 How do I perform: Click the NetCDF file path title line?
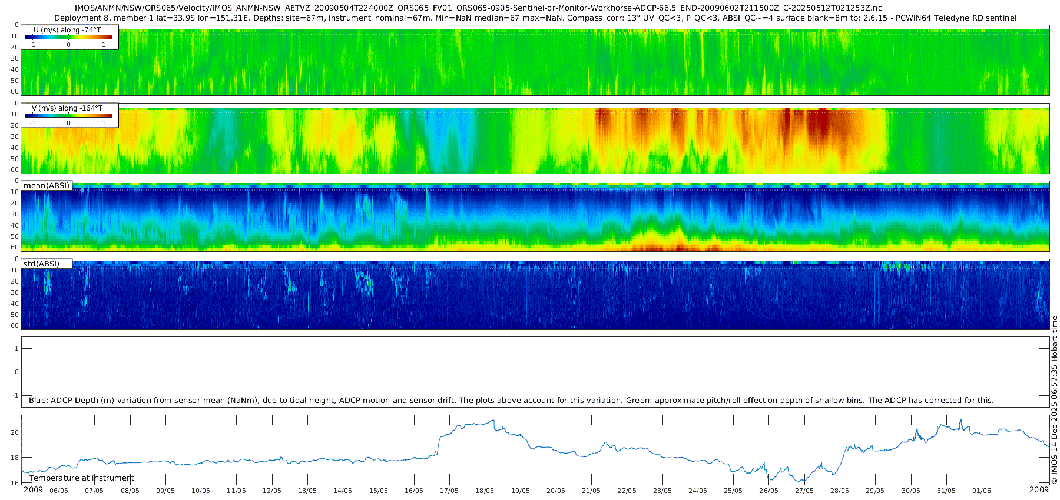(478, 8)
